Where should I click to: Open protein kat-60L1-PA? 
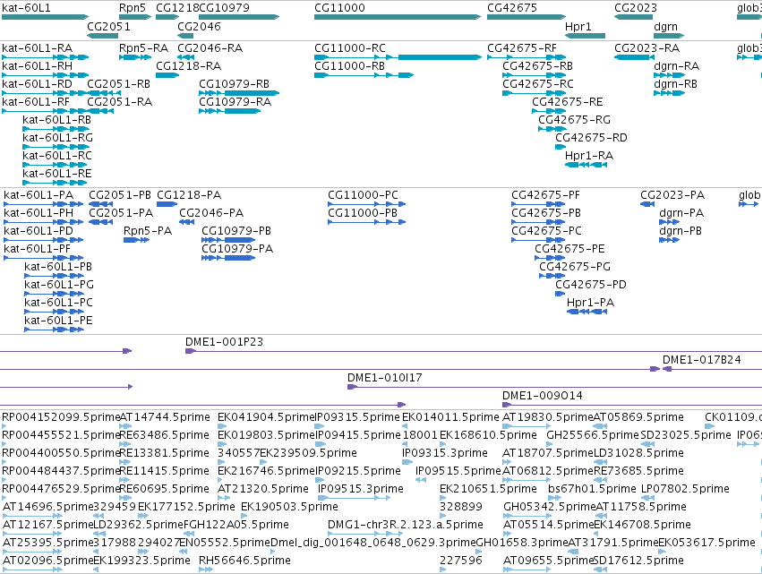[x=44, y=204]
